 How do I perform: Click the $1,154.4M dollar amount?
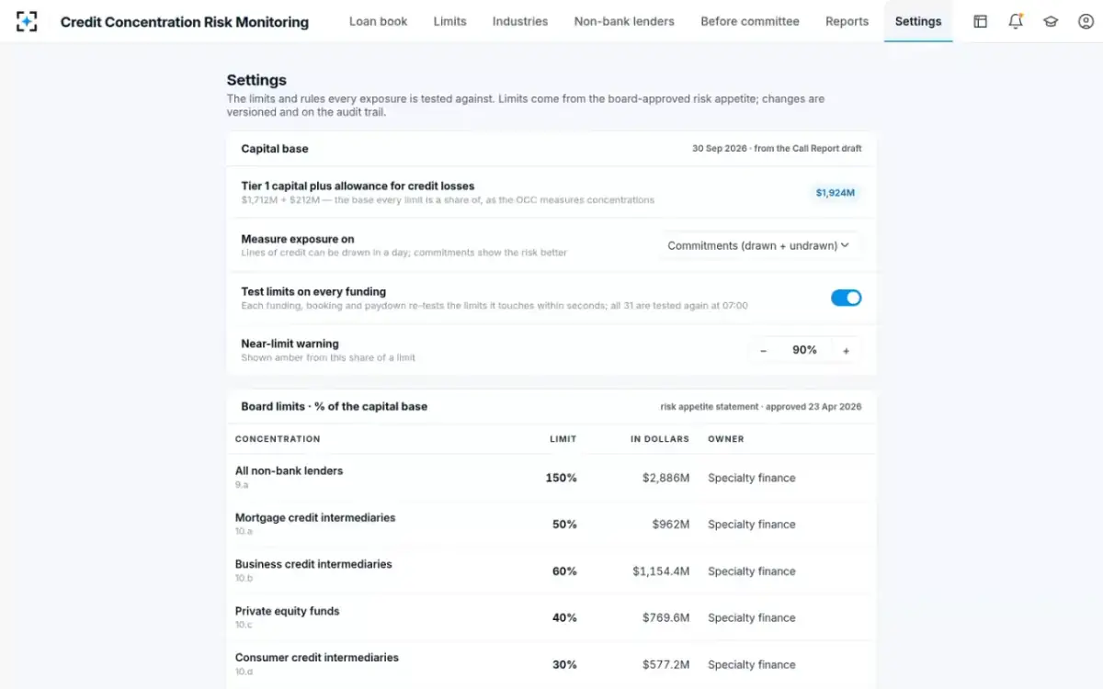pyautogui.click(x=661, y=571)
